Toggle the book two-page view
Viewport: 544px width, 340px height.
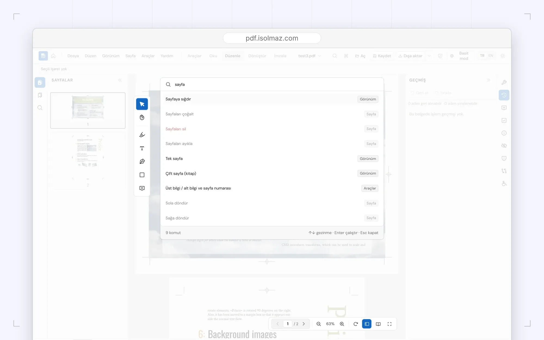coord(378,324)
